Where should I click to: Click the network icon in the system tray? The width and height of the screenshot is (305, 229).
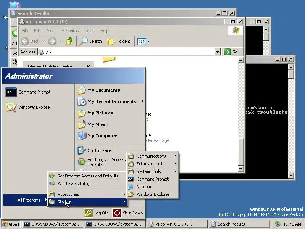[278, 224]
